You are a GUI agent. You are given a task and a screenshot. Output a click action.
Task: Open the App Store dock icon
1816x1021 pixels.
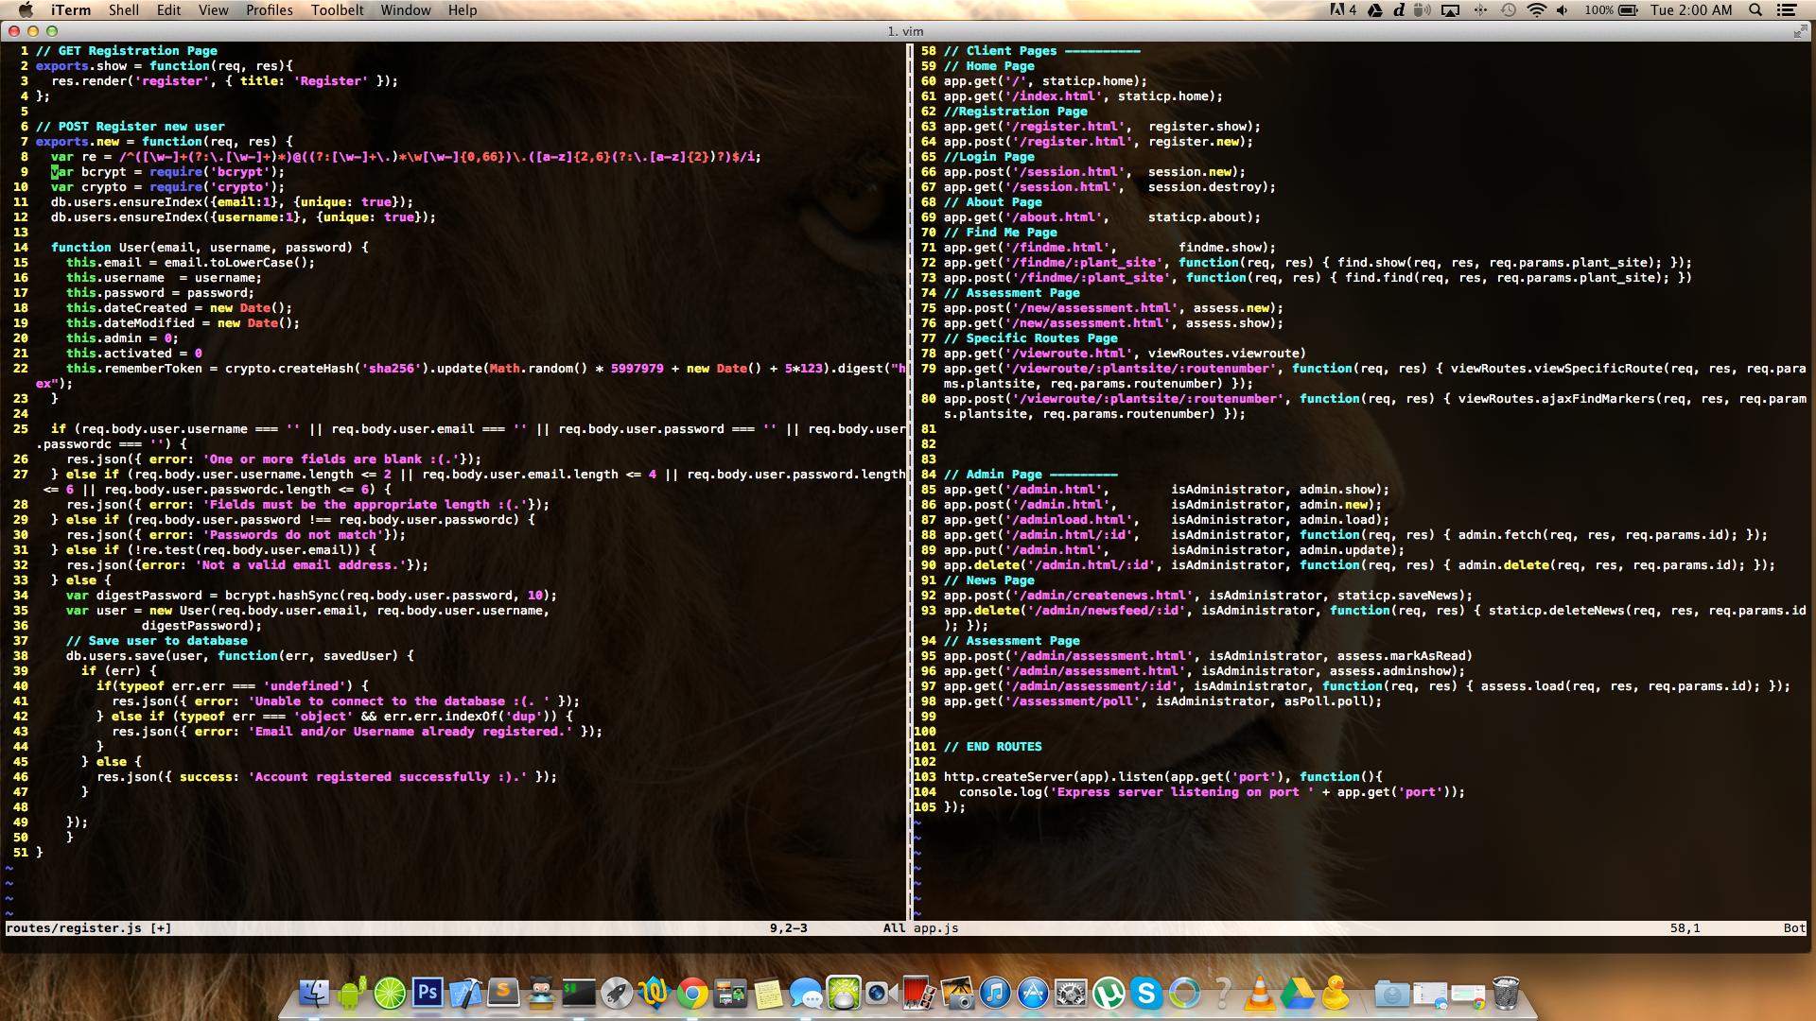[1033, 993]
